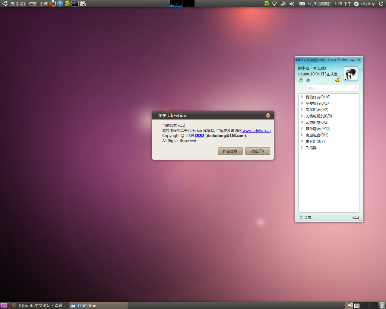Open the 菜单 menu at the bottom of Fetion
Image resolution: width=386 pixels, height=309 pixels.
tap(305, 217)
